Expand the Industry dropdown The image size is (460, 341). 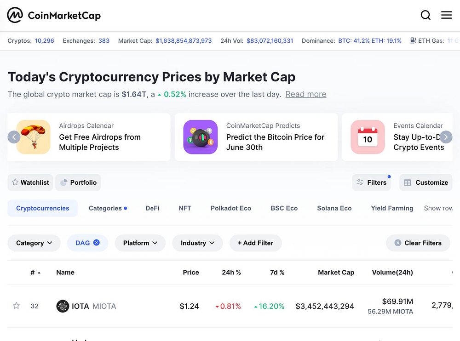point(197,243)
